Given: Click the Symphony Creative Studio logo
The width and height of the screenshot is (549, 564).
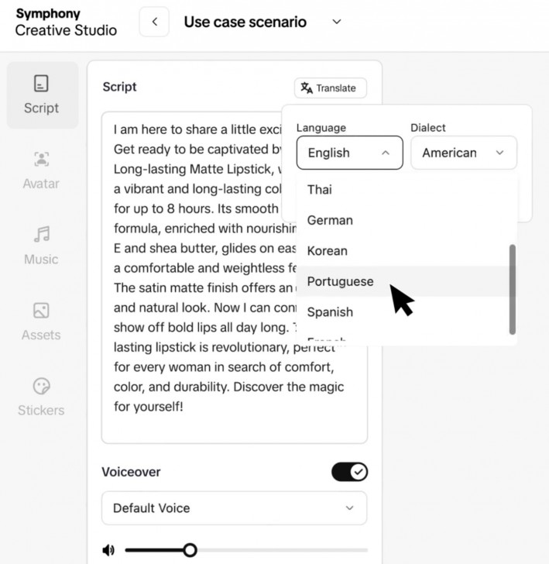Looking at the screenshot, I should (x=66, y=22).
